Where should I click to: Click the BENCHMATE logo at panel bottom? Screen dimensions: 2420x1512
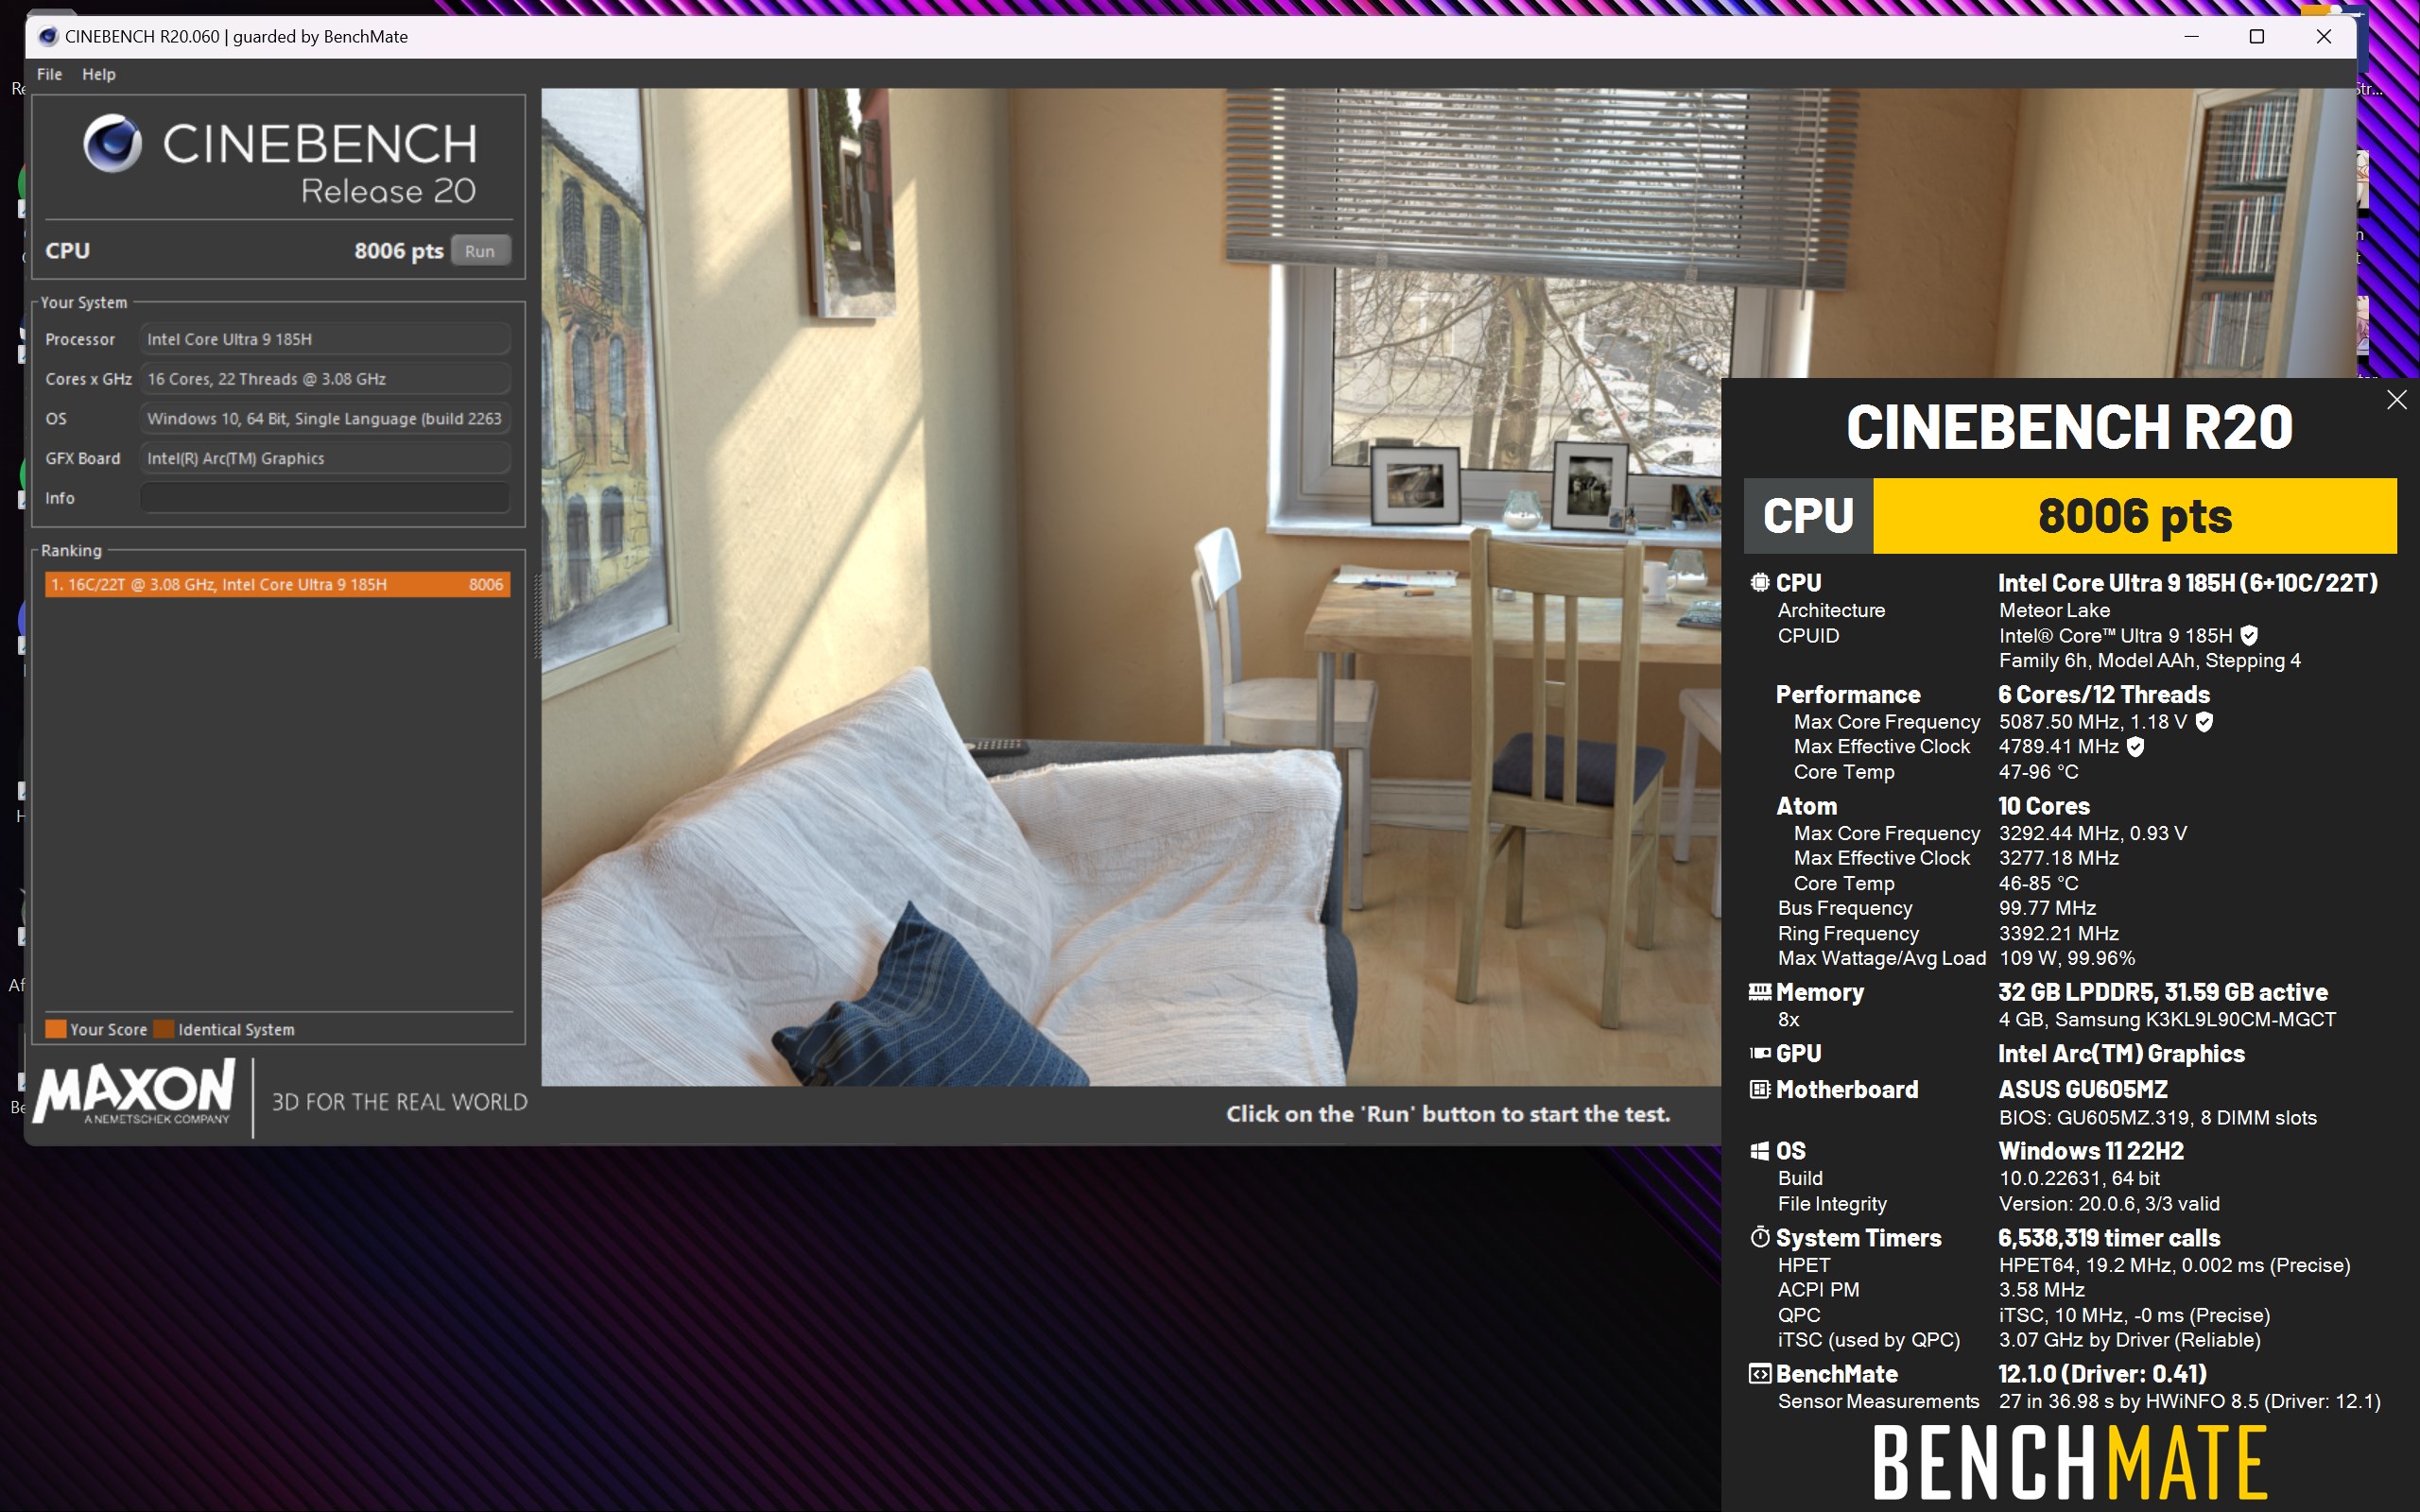pos(2069,1463)
